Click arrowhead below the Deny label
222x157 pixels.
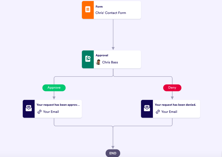click(172, 98)
